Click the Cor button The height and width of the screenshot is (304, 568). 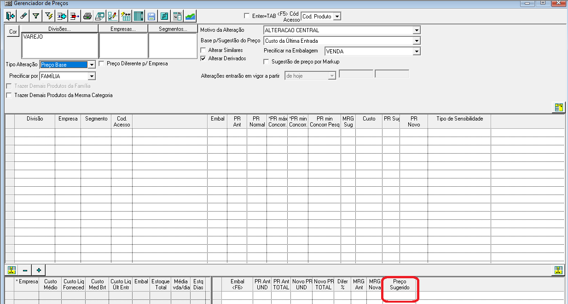coord(13,33)
